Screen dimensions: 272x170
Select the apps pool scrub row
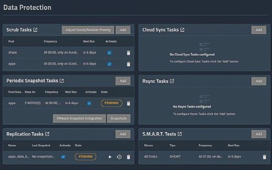point(68,64)
